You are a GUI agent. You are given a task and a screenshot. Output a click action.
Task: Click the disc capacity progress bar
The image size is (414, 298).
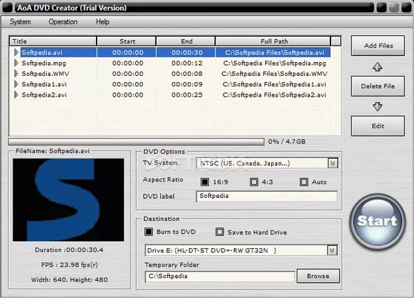(x=137, y=141)
